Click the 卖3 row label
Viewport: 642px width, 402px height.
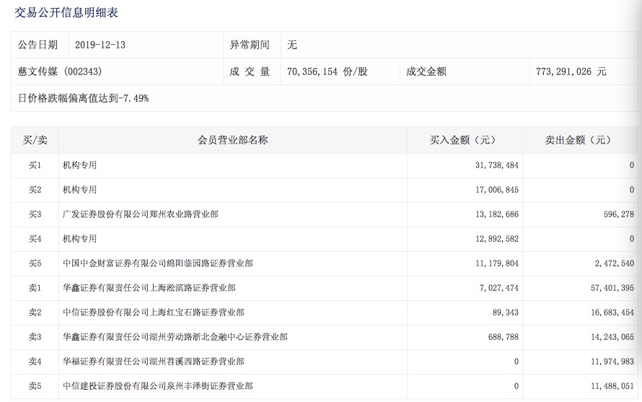(35, 337)
